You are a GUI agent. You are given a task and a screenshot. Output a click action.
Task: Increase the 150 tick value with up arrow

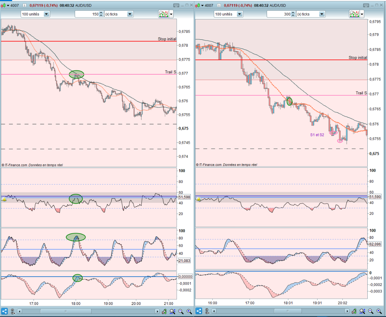pyautogui.click(x=101, y=12)
